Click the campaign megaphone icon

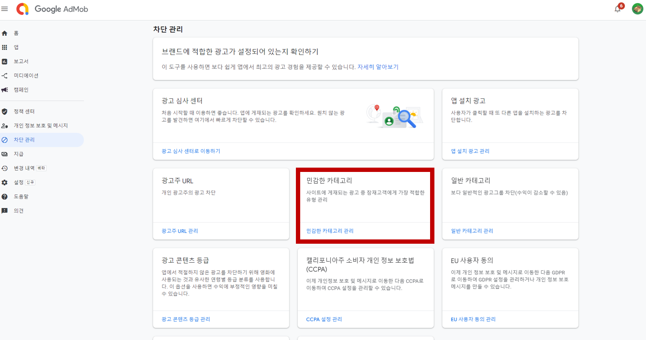click(x=5, y=90)
